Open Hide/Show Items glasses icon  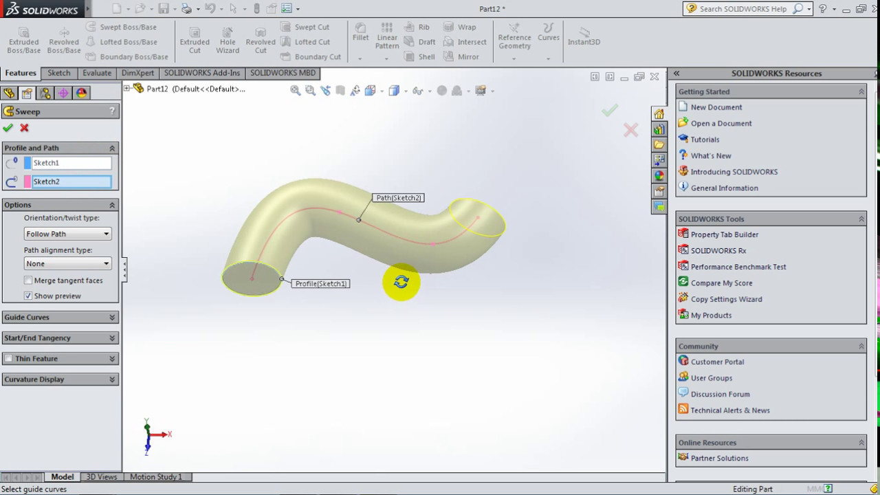coord(417,90)
